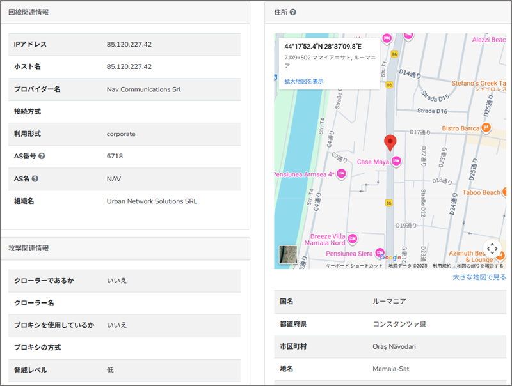Click help icon next to AS番号
The image size is (512, 386).
click(42, 156)
